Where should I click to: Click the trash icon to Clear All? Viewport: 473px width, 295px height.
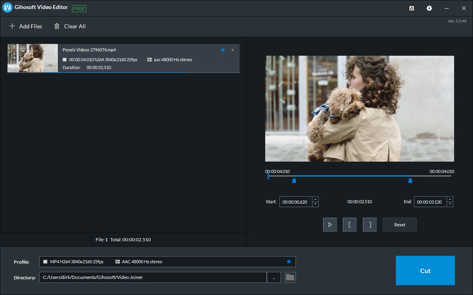[x=57, y=26]
